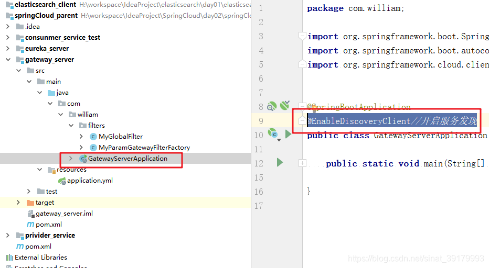Click 'static' keyword on line 12
This screenshot has height=268, width=489.
pos(378,163)
